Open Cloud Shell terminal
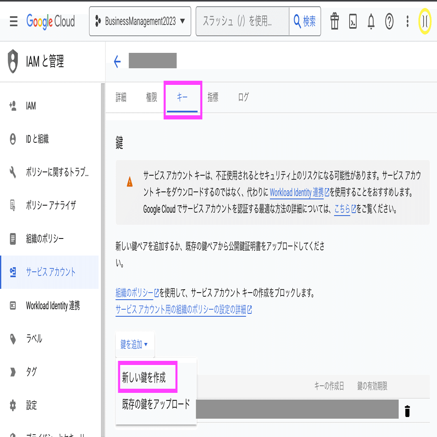Screen dimensions: 437x437 (x=353, y=22)
